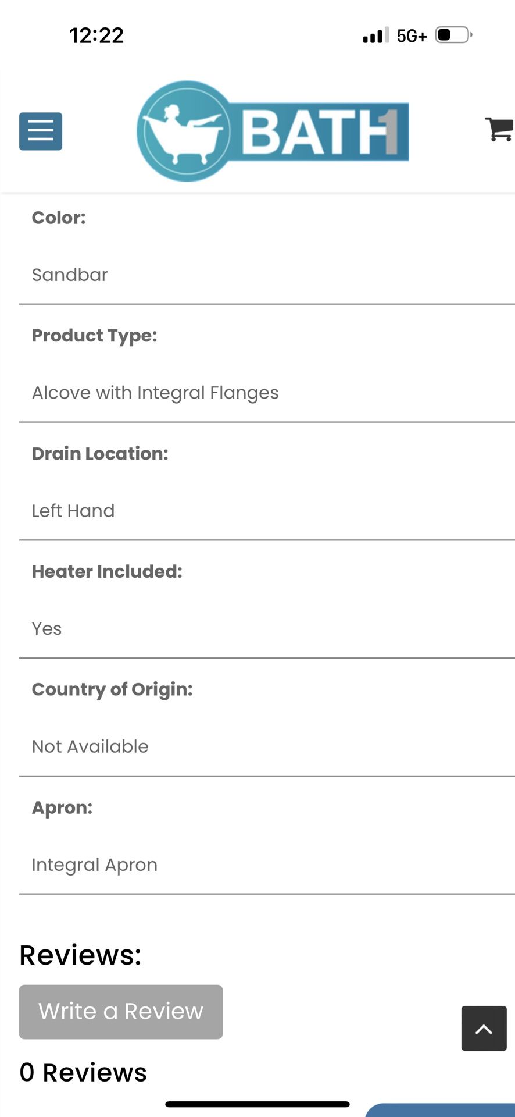
Task: Tap the 0 Reviews count text
Action: coord(83,1072)
